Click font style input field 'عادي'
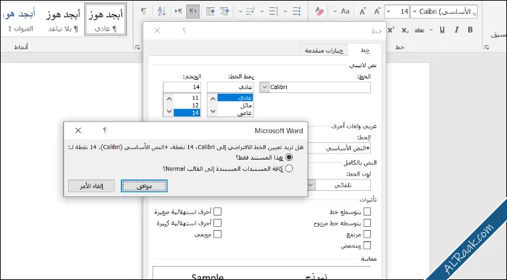 tap(230, 87)
